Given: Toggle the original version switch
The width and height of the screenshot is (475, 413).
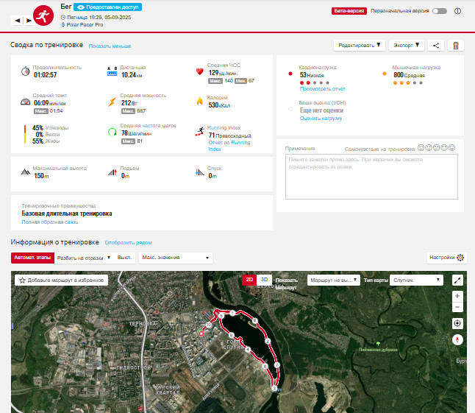Looking at the screenshot, I should pyautogui.click(x=440, y=11).
